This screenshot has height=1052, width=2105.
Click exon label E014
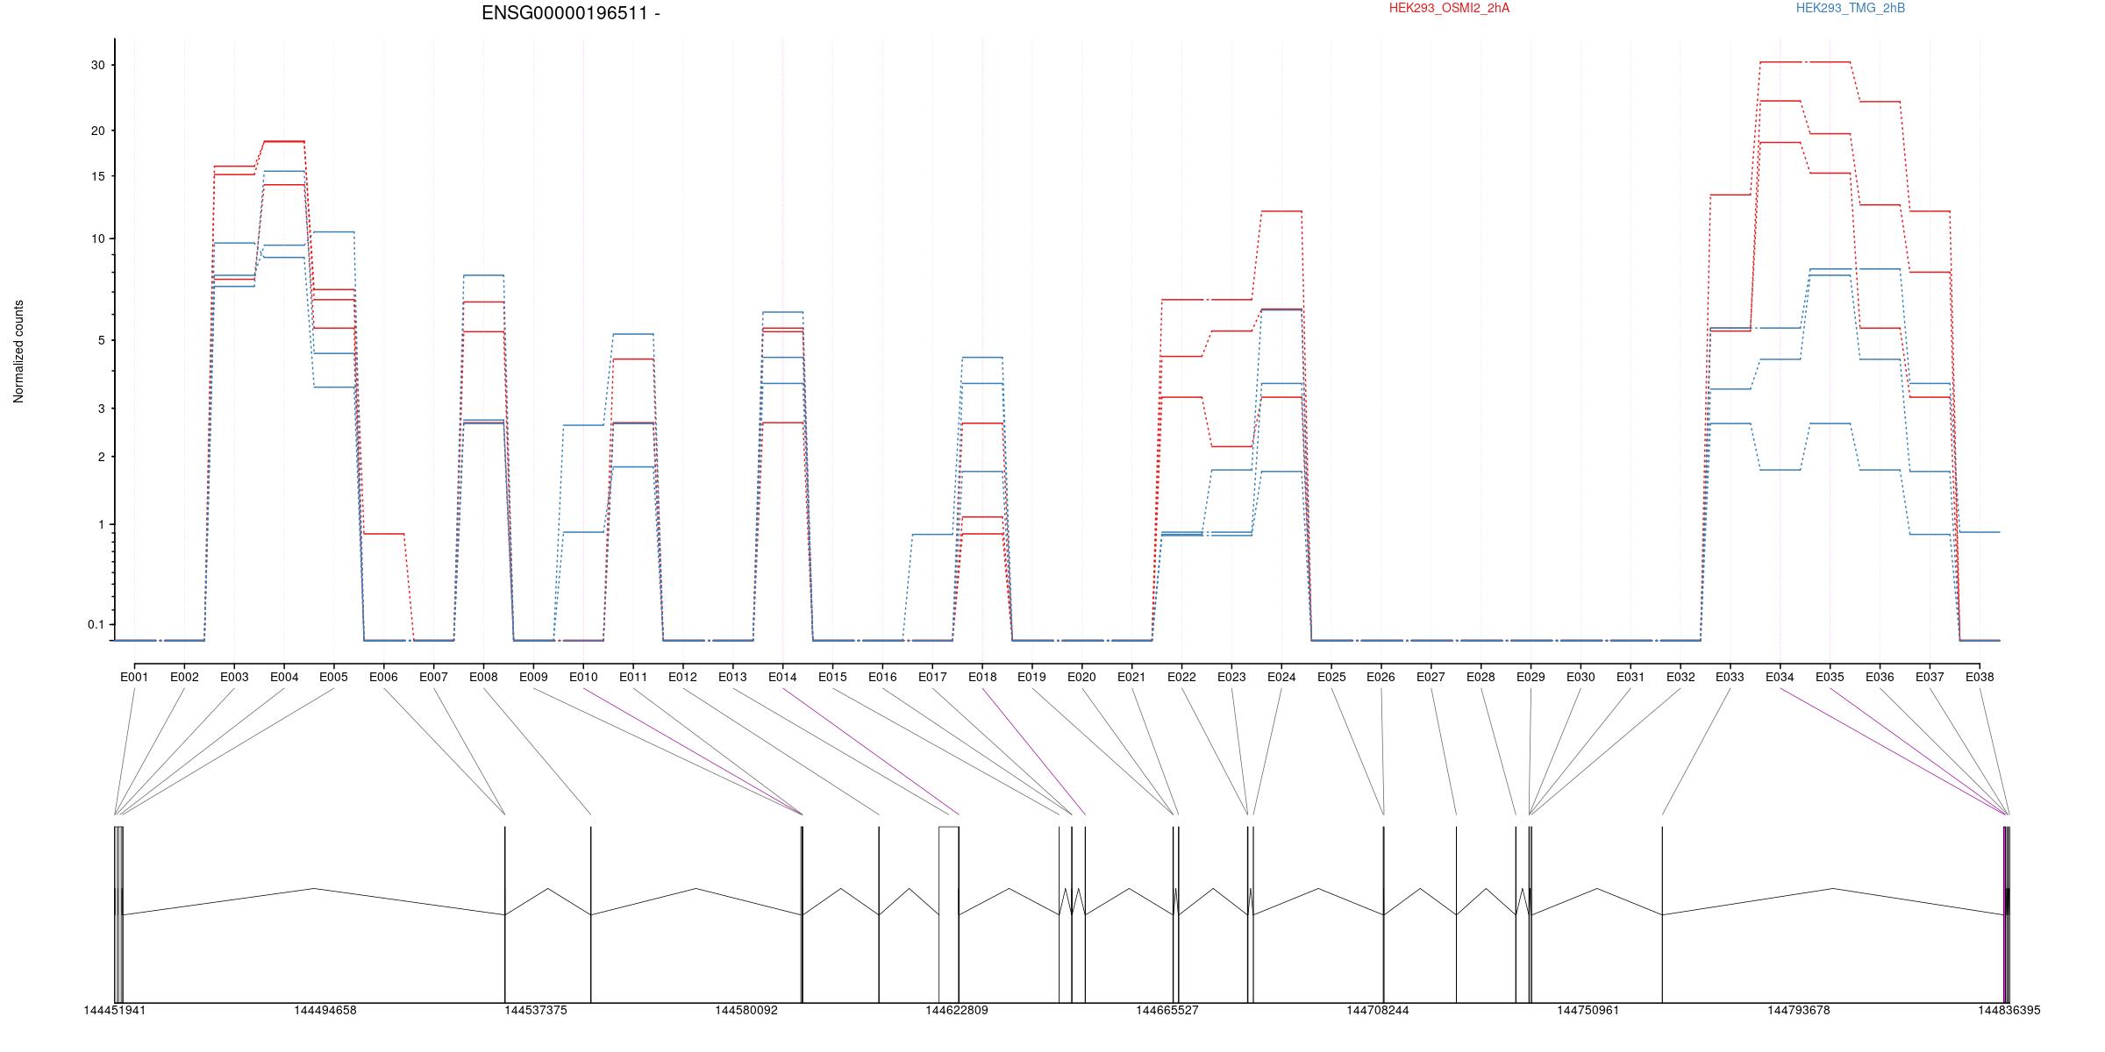[782, 677]
